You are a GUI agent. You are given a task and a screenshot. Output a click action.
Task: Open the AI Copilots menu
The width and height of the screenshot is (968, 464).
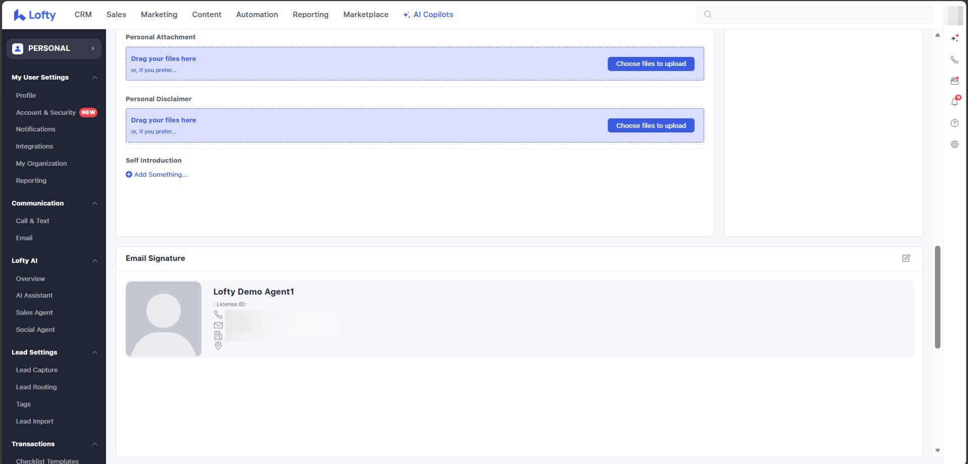(x=428, y=15)
